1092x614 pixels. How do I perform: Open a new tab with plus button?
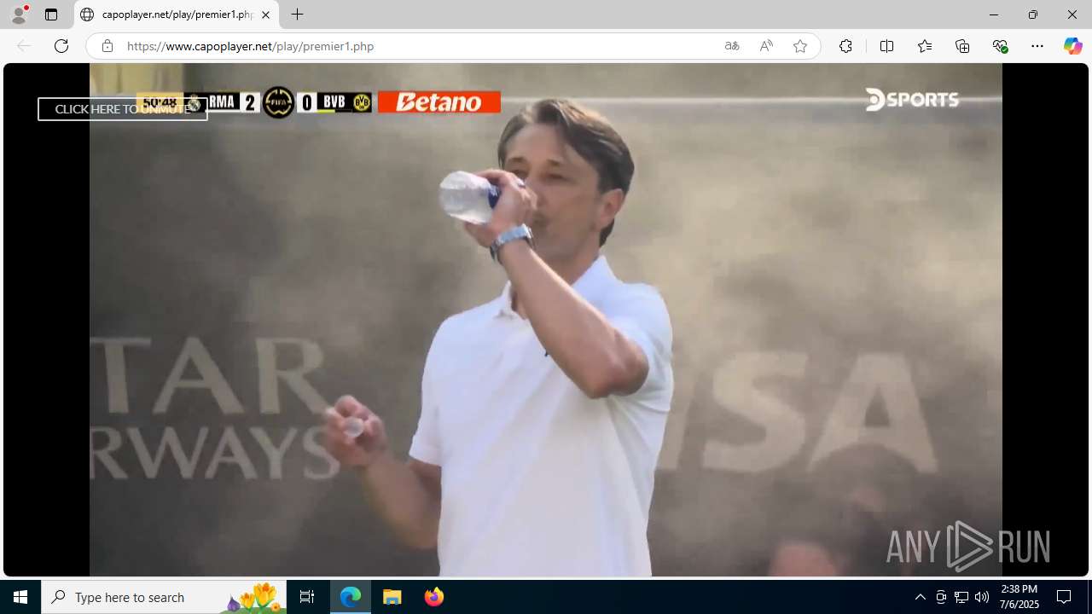tap(297, 14)
